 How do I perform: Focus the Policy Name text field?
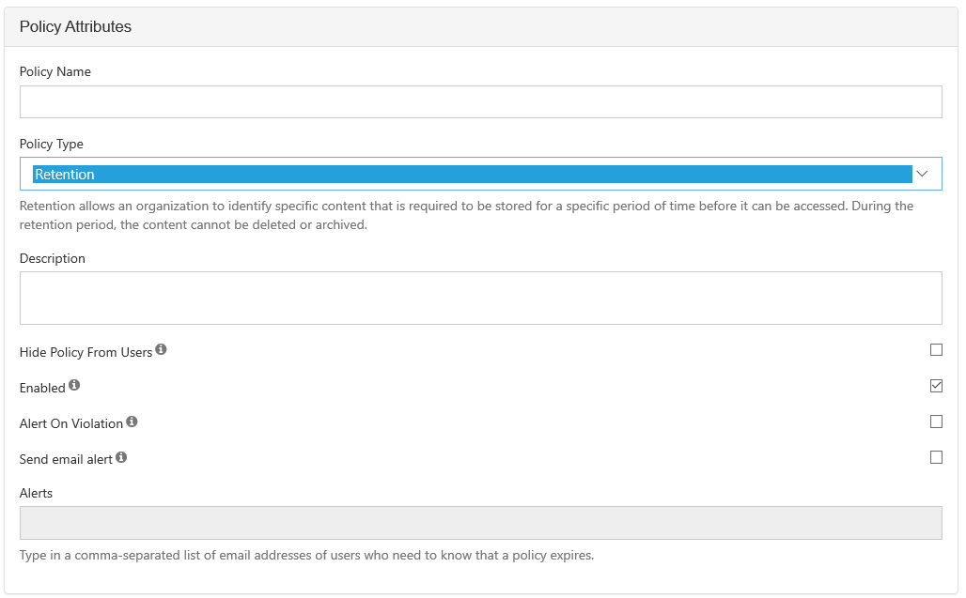coord(480,102)
